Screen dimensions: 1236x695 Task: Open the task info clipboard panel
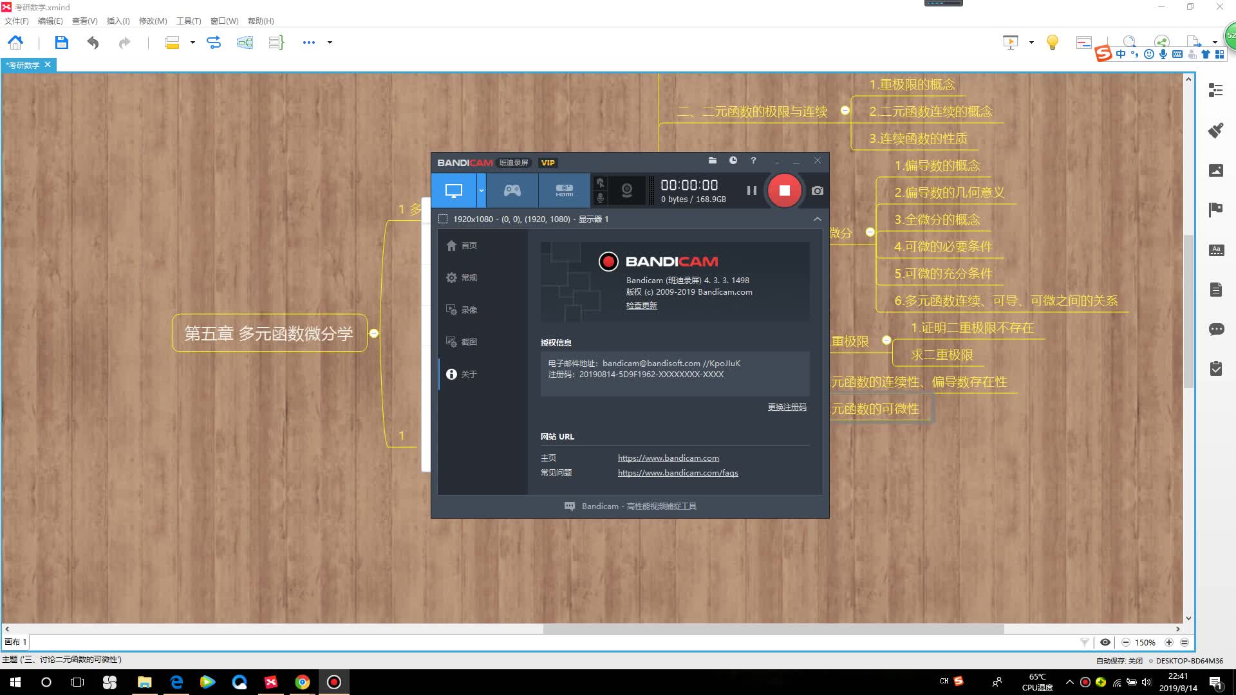click(1215, 369)
